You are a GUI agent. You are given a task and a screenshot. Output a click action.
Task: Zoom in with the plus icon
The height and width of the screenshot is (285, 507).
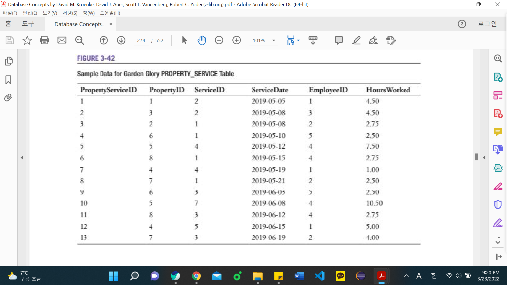point(237,40)
